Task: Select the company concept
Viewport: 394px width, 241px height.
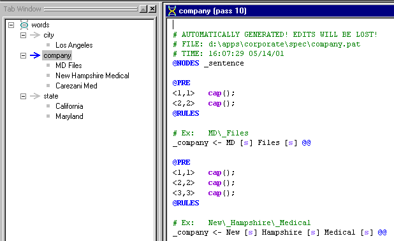Action: 57,55
